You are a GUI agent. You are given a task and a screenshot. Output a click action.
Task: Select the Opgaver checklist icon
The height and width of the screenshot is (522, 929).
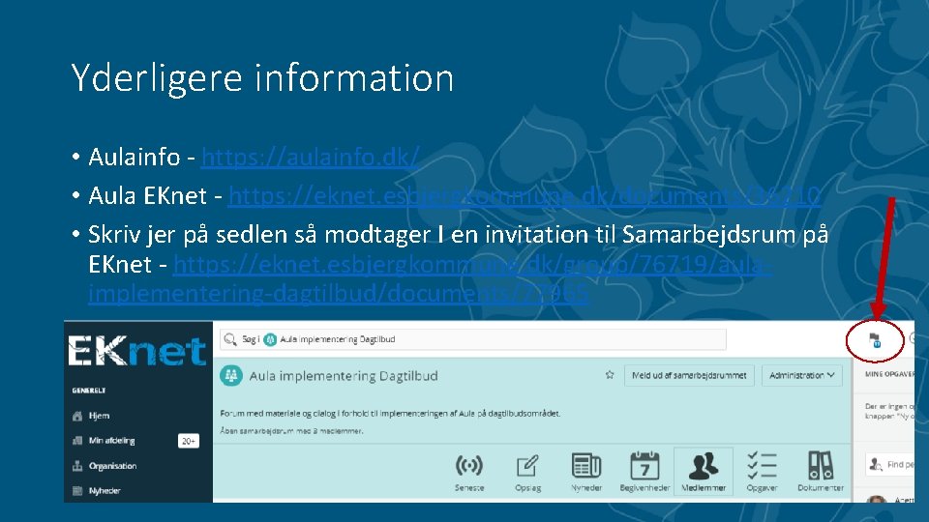[x=762, y=465]
